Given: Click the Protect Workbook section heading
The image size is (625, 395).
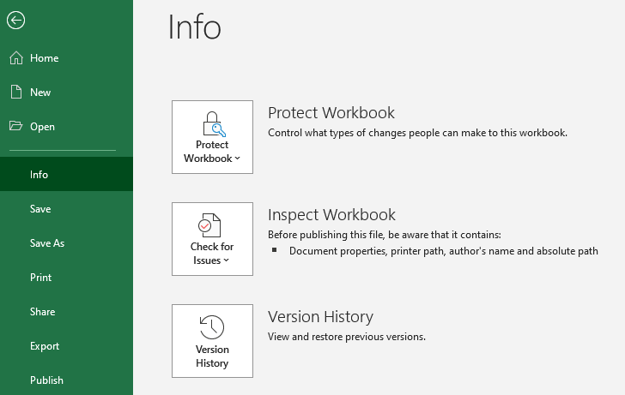Looking at the screenshot, I should [x=331, y=112].
